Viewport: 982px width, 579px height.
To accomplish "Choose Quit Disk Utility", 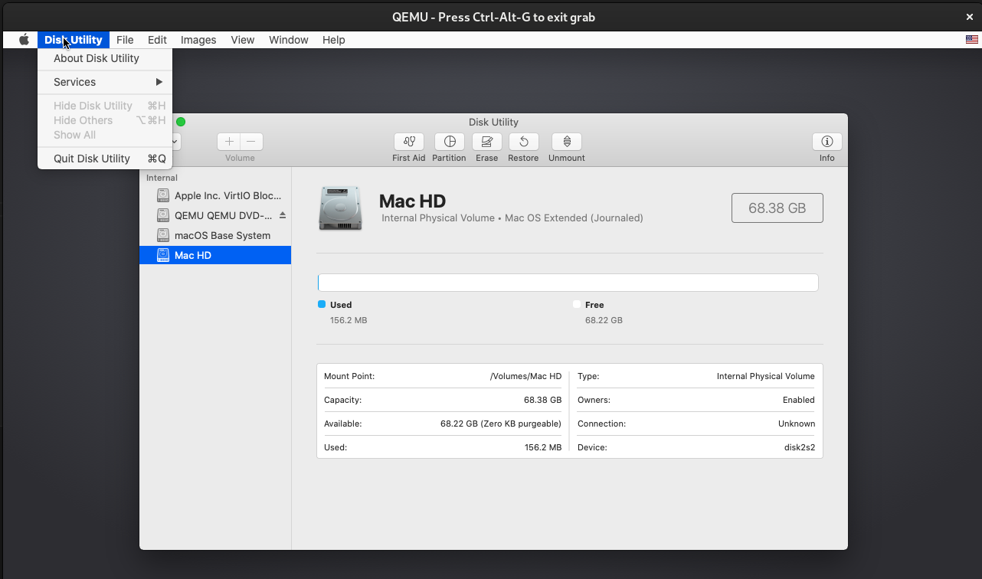I will (105, 159).
